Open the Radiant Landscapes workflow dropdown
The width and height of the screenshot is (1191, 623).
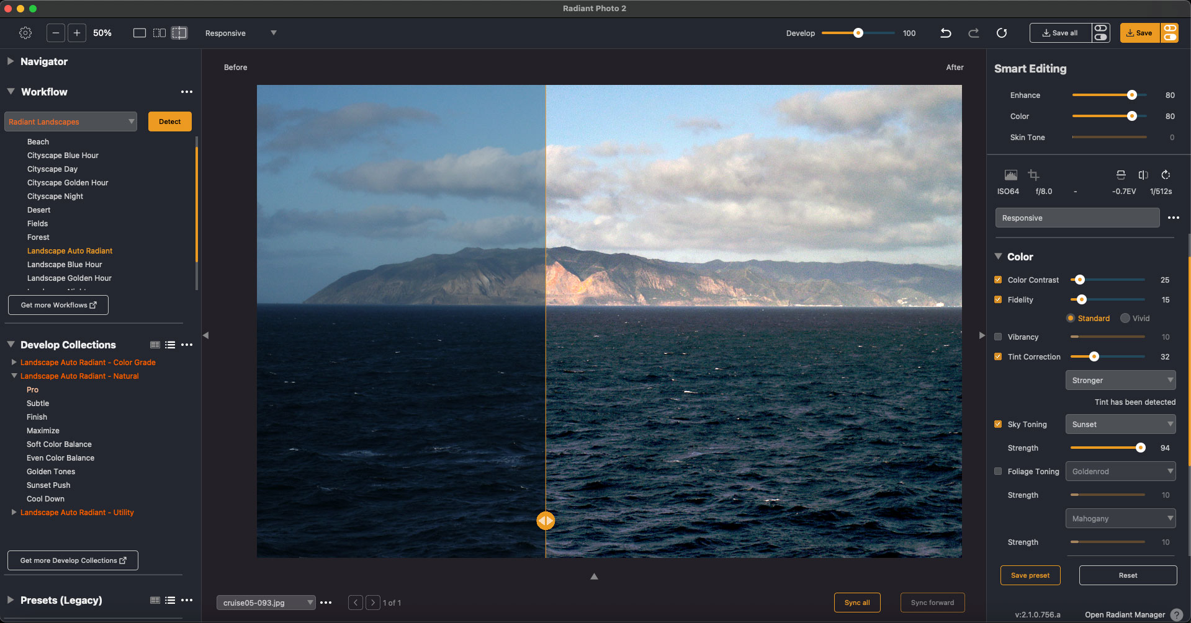click(x=71, y=122)
